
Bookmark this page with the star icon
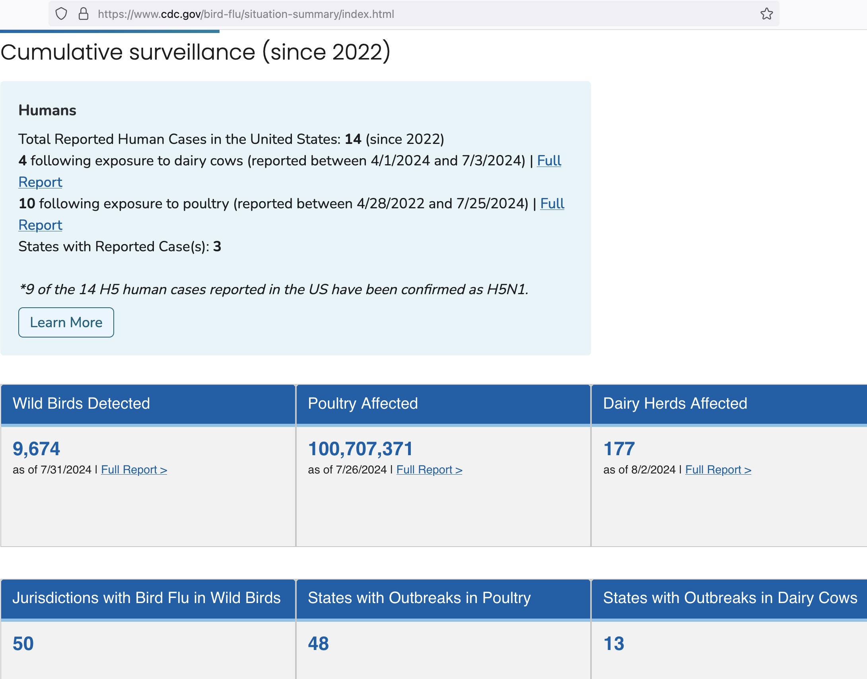(766, 14)
